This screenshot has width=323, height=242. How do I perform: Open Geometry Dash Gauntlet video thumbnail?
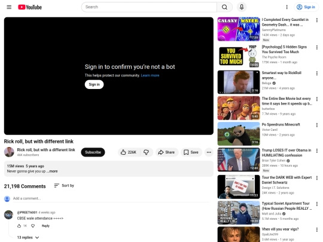239,29
